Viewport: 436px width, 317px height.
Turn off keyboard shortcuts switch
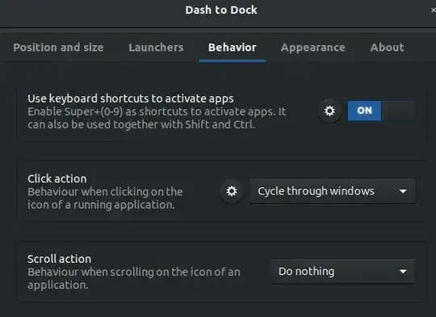381,111
